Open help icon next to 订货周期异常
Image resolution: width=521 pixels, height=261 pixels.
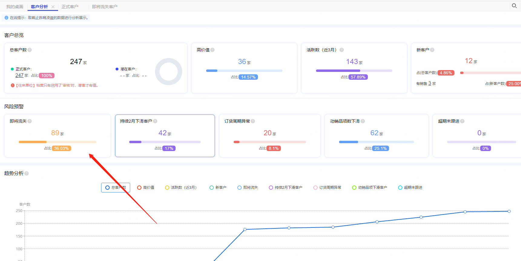point(253,121)
